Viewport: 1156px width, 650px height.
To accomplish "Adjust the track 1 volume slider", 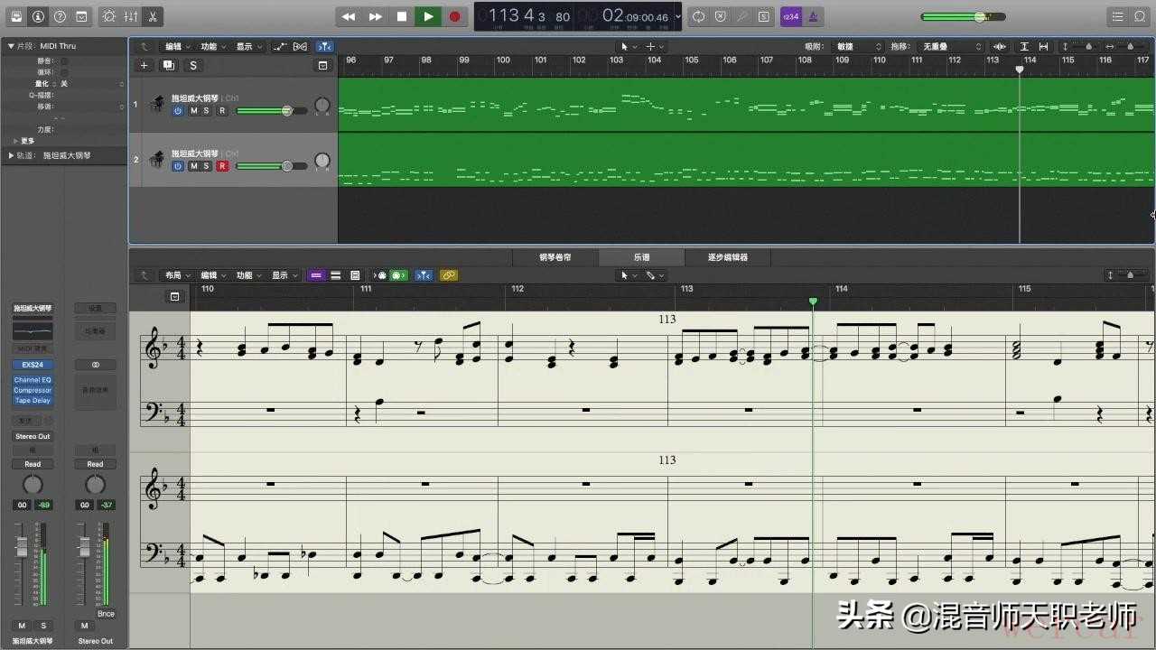I will (286, 111).
